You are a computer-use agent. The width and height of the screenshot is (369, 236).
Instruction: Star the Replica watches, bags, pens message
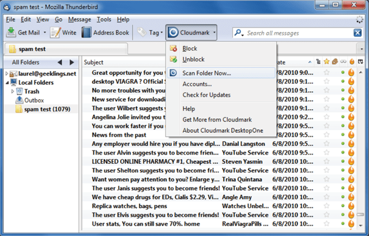[x=326, y=206]
